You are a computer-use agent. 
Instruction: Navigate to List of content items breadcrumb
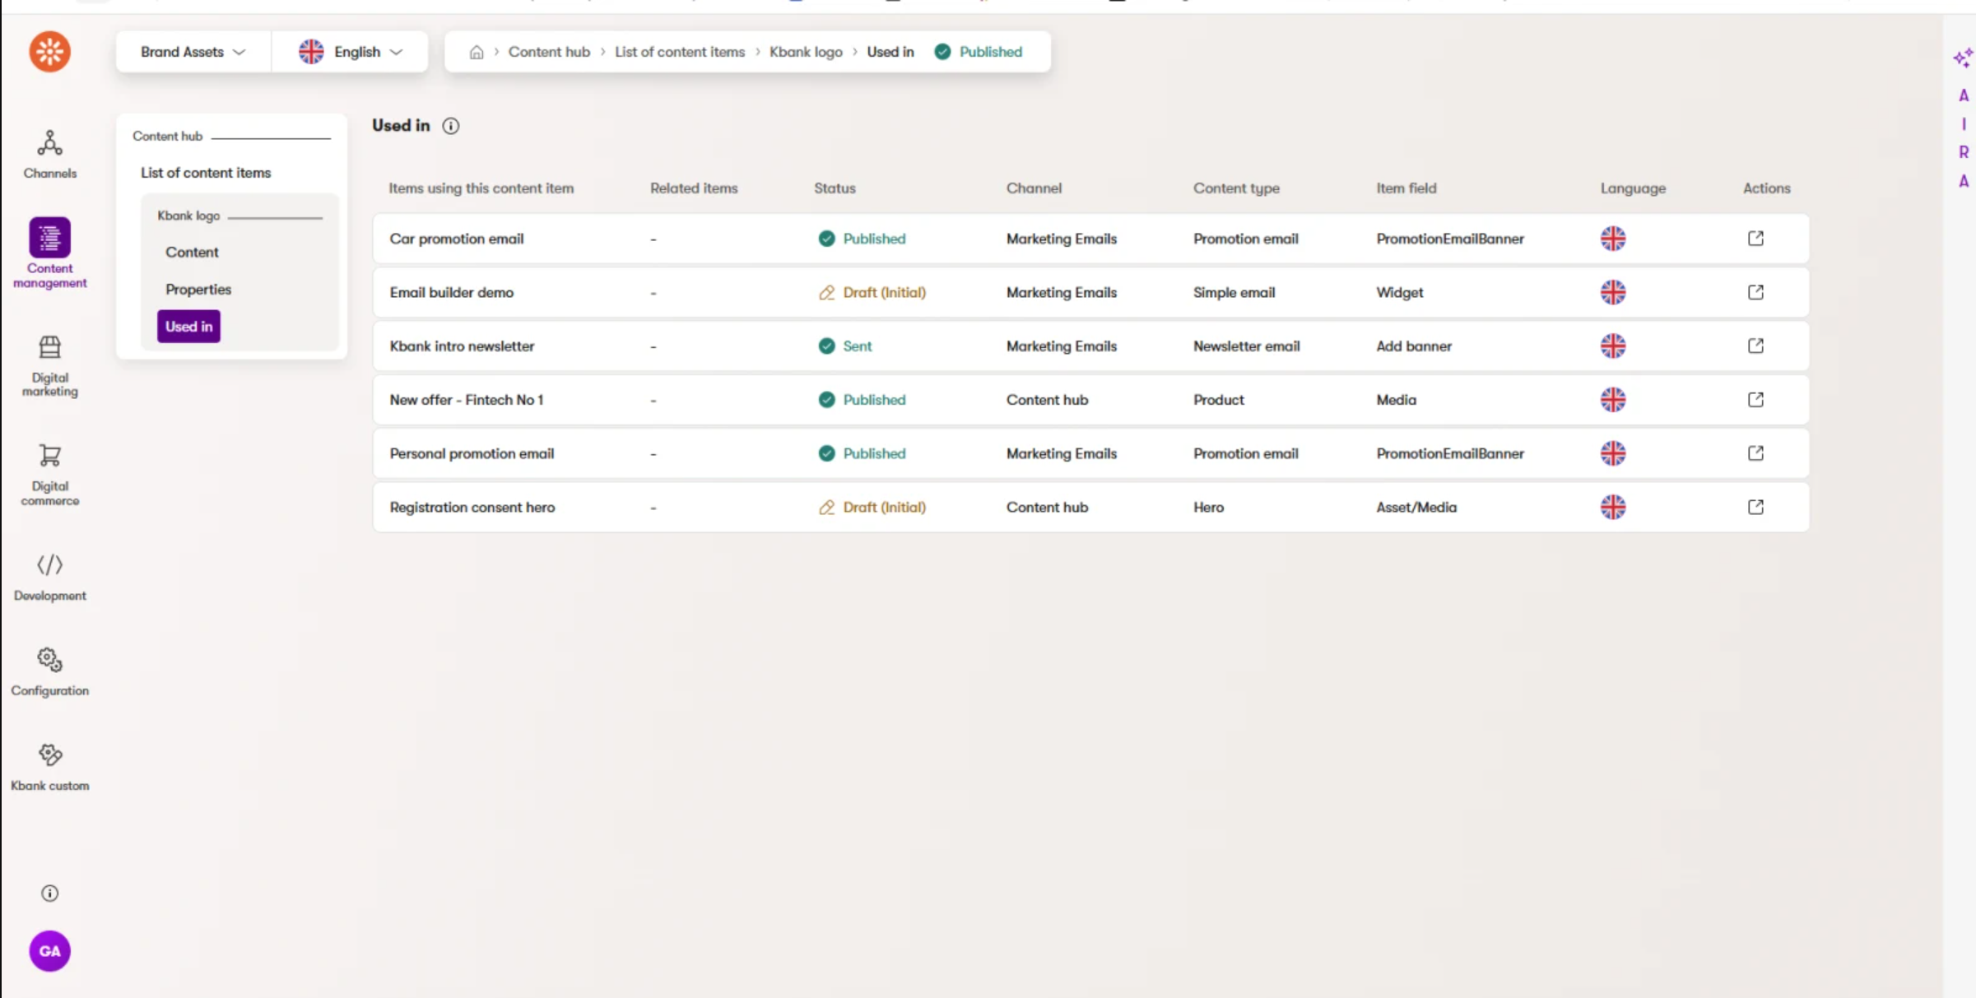680,51
